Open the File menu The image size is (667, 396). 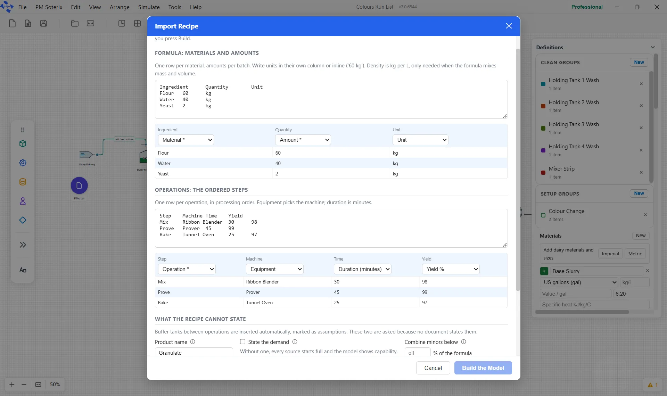[22, 7]
